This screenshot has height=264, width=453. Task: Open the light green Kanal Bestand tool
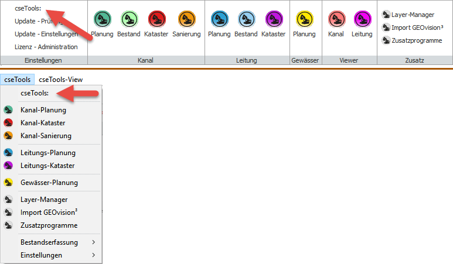130,20
